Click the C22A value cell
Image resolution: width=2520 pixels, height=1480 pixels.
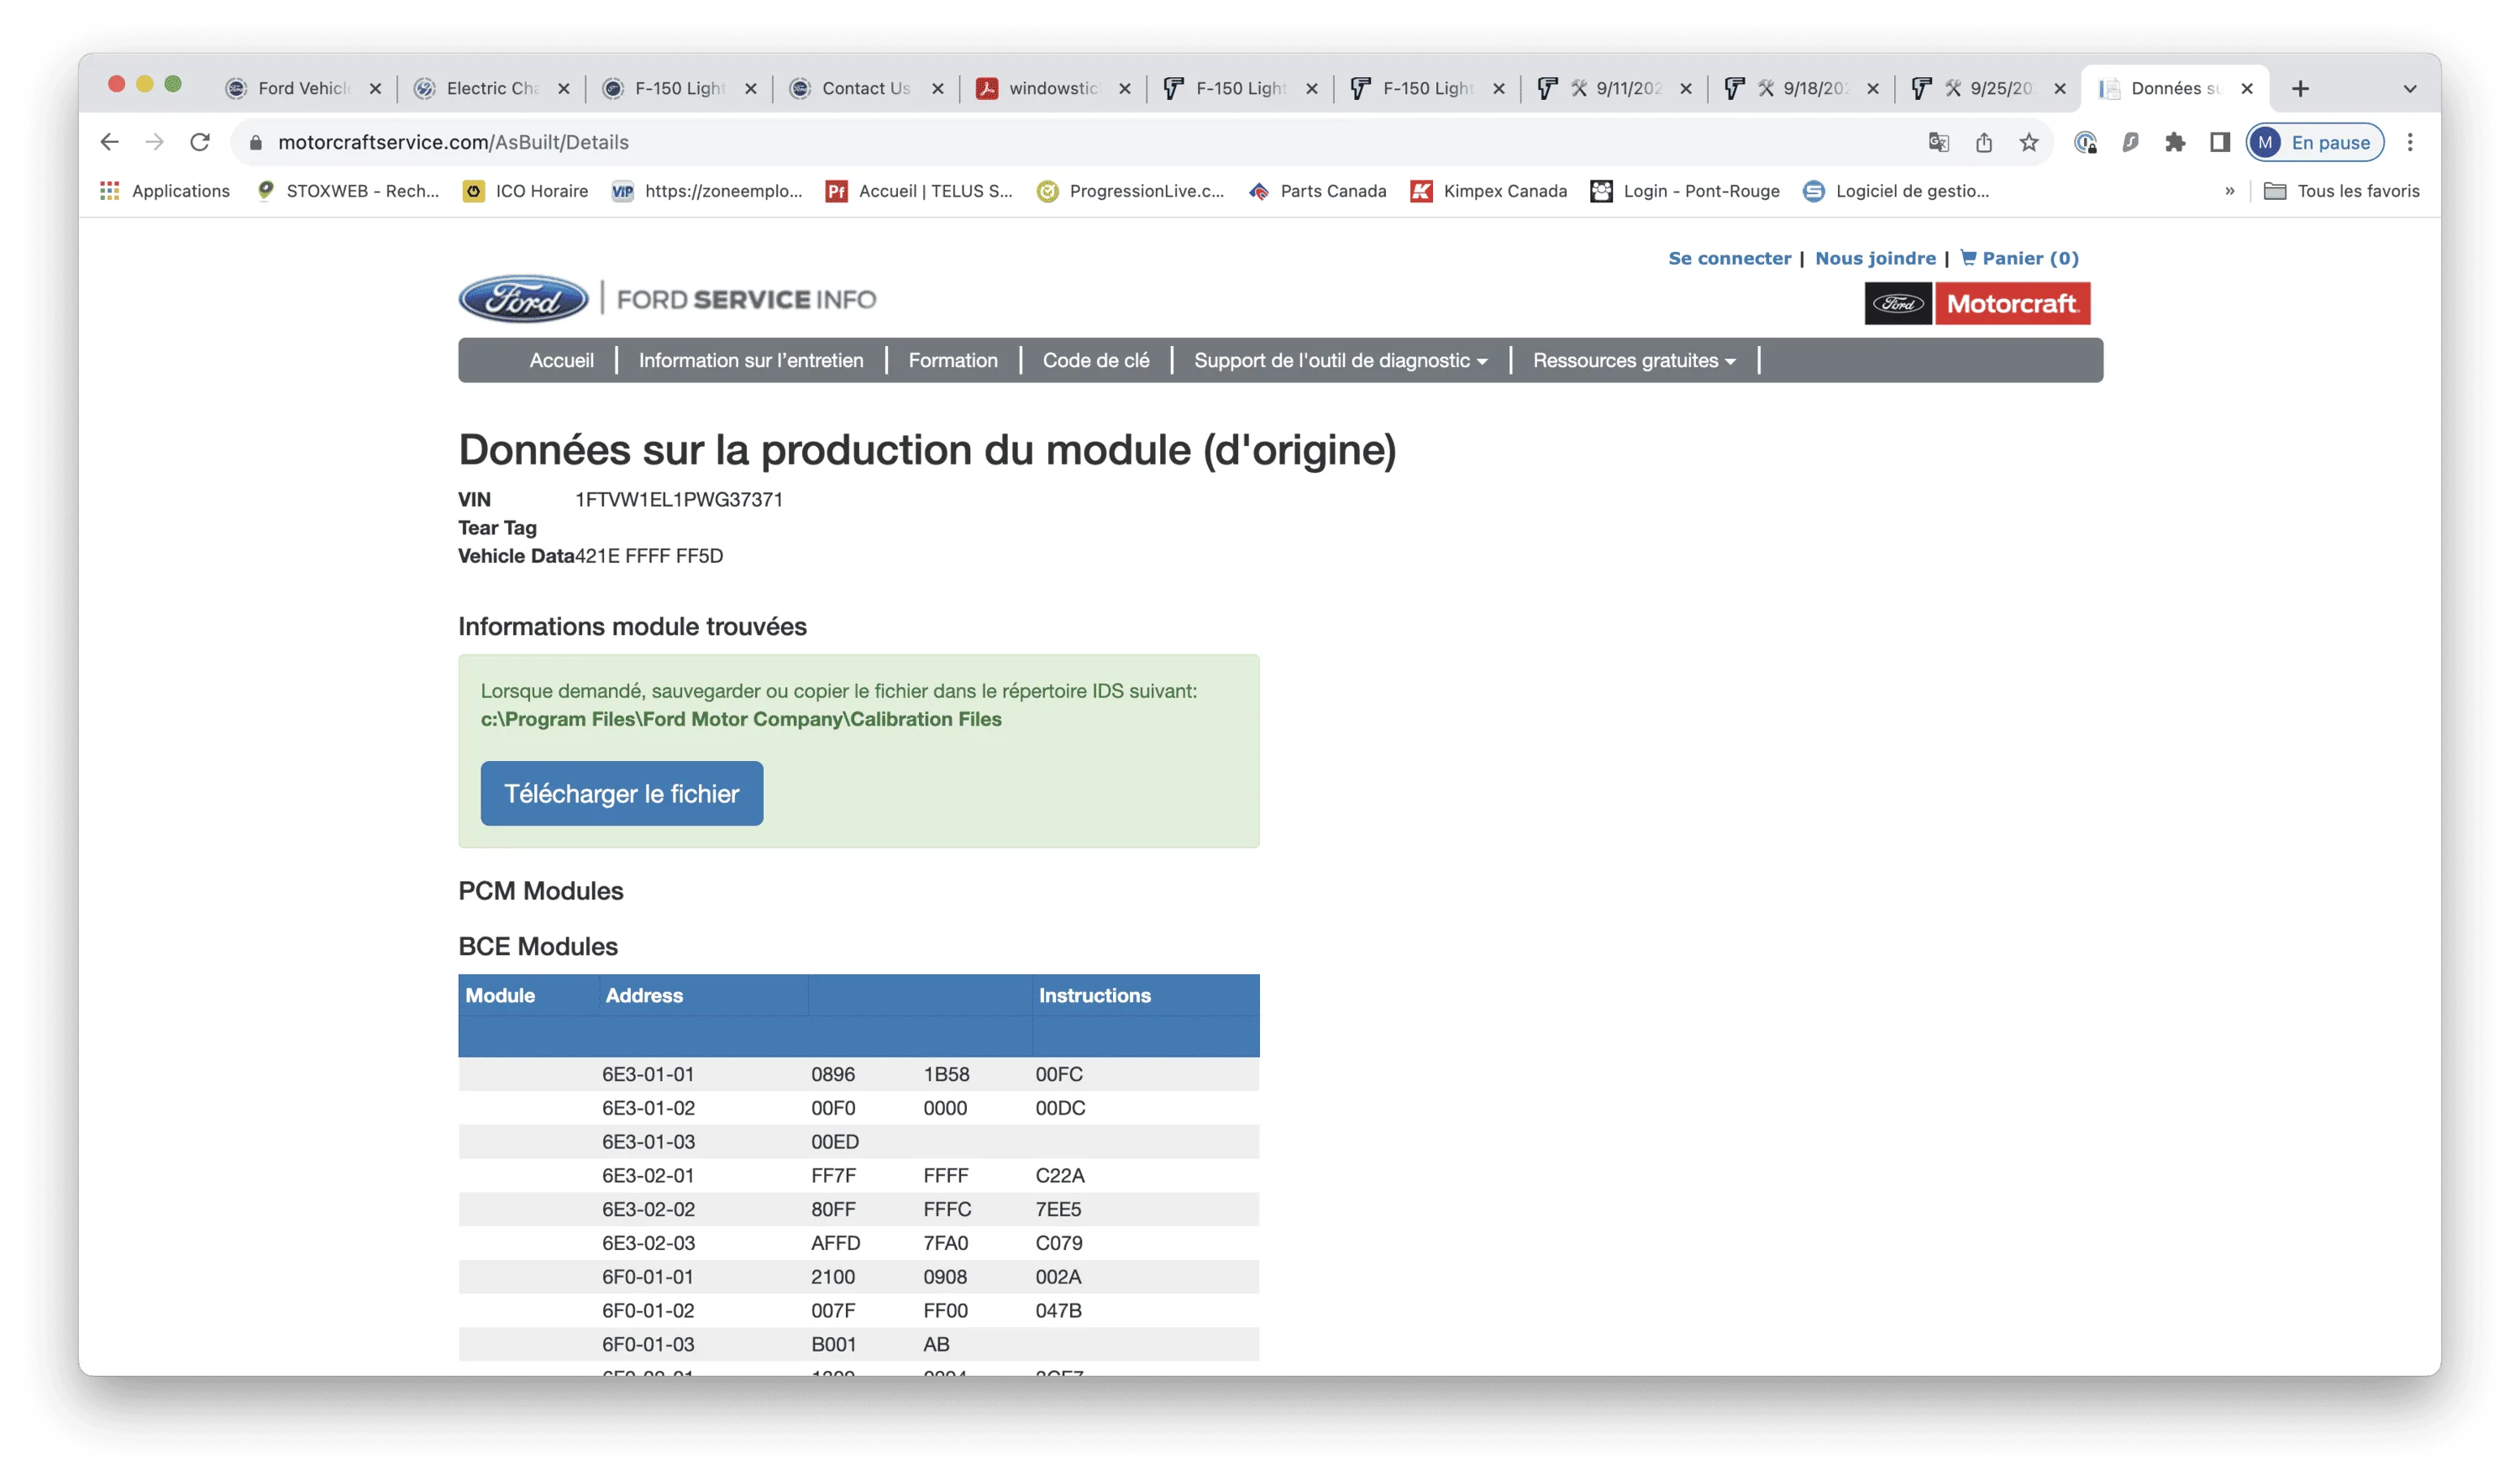(1060, 1175)
